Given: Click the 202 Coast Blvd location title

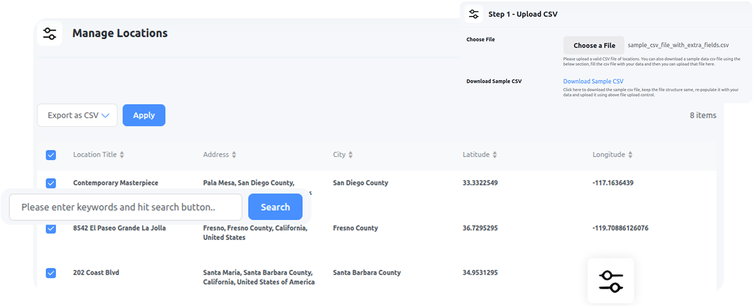Looking at the screenshot, I should tap(96, 272).
